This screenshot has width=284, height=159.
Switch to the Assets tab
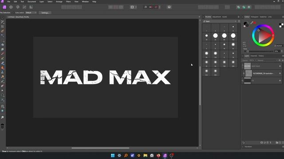coord(225,17)
